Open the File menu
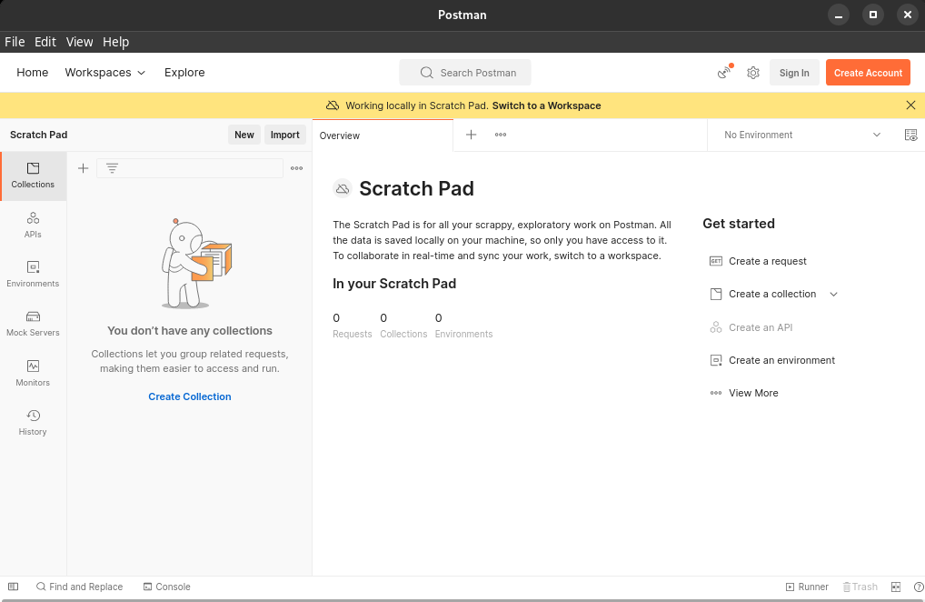925x602 pixels. [x=15, y=42]
